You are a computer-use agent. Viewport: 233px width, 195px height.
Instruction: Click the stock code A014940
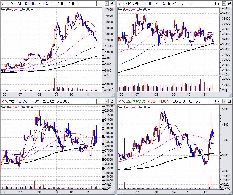[x=194, y=101]
